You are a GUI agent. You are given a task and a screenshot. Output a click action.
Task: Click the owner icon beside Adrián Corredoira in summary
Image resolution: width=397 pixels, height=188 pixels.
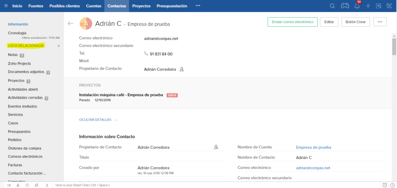(x=181, y=69)
